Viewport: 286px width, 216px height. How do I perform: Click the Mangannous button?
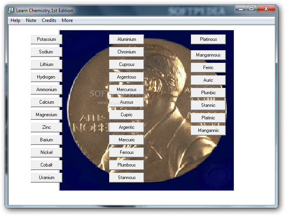208,55
